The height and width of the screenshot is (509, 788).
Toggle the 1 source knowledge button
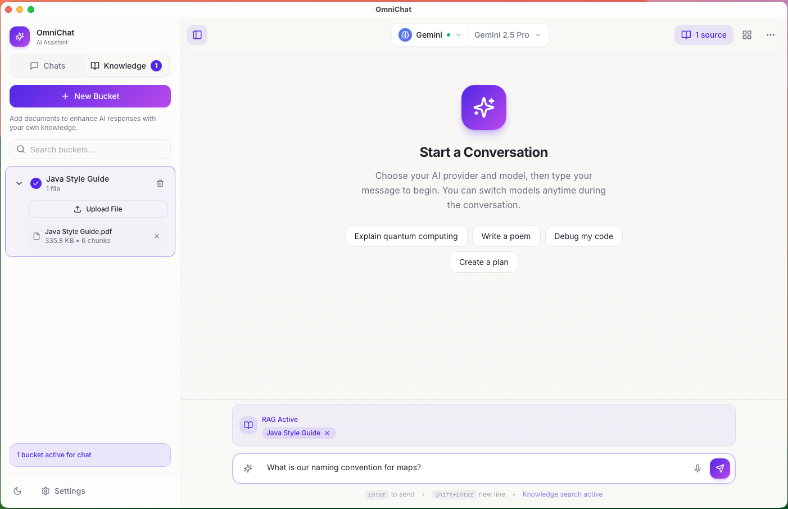704,35
